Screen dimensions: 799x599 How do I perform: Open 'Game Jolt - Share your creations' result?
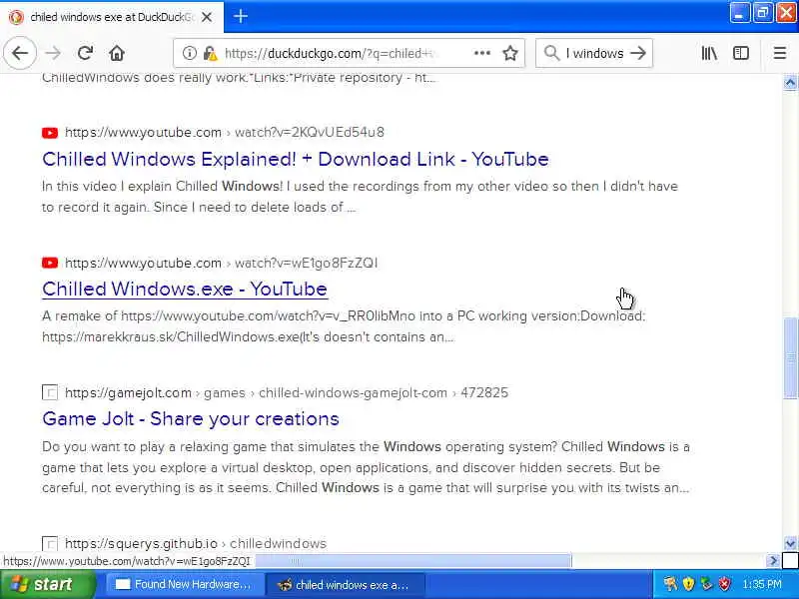coord(191,418)
